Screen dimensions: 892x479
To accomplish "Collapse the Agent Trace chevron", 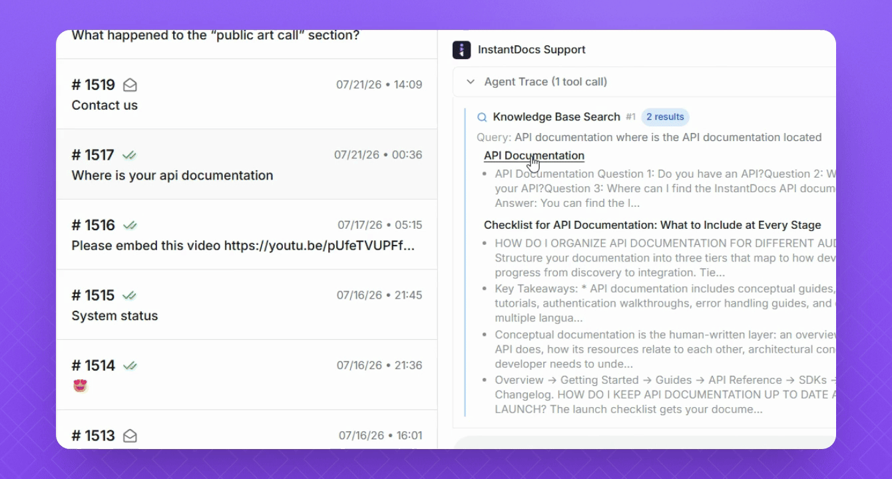I will click(x=471, y=82).
